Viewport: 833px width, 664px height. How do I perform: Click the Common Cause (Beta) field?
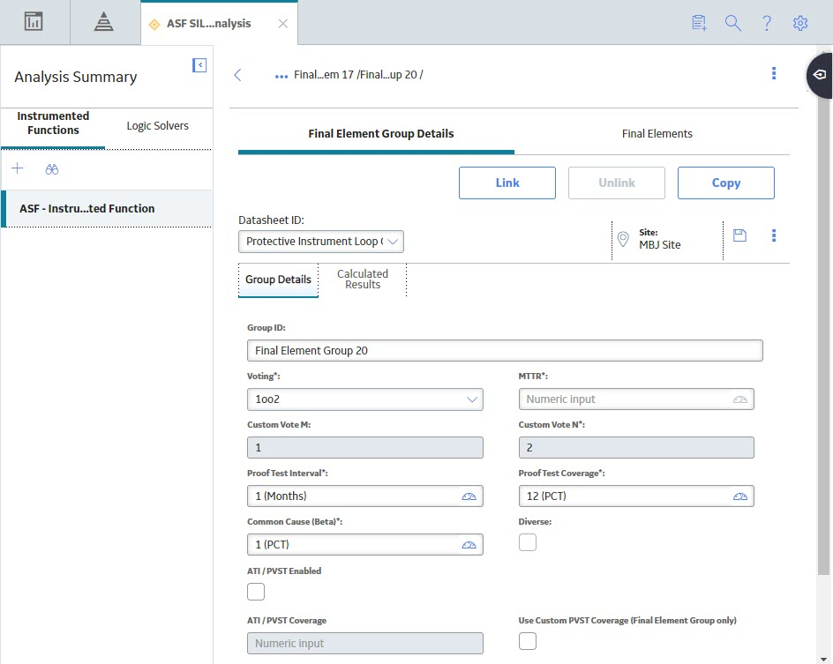(365, 545)
